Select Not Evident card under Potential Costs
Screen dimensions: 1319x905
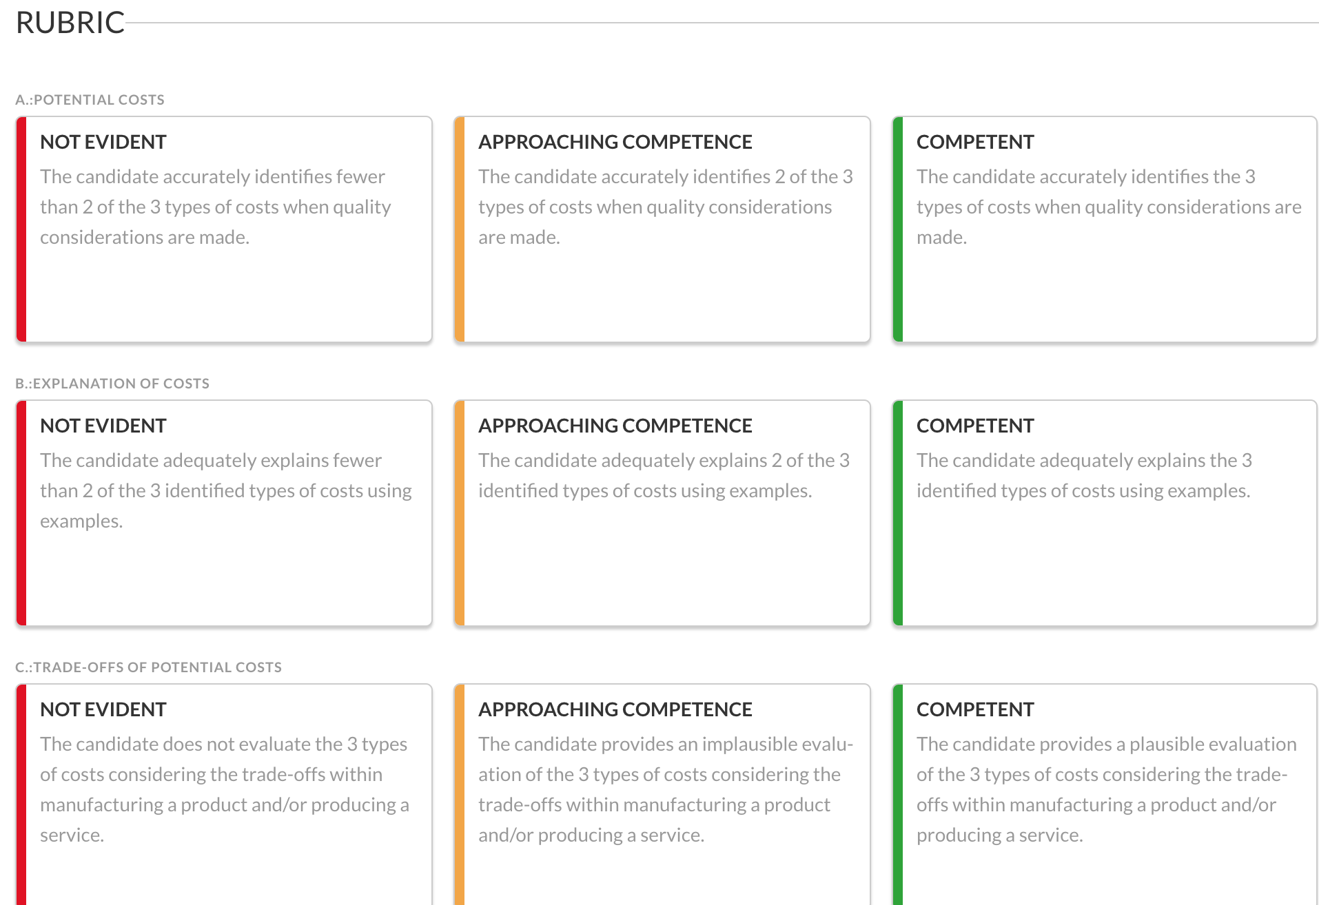click(x=224, y=229)
